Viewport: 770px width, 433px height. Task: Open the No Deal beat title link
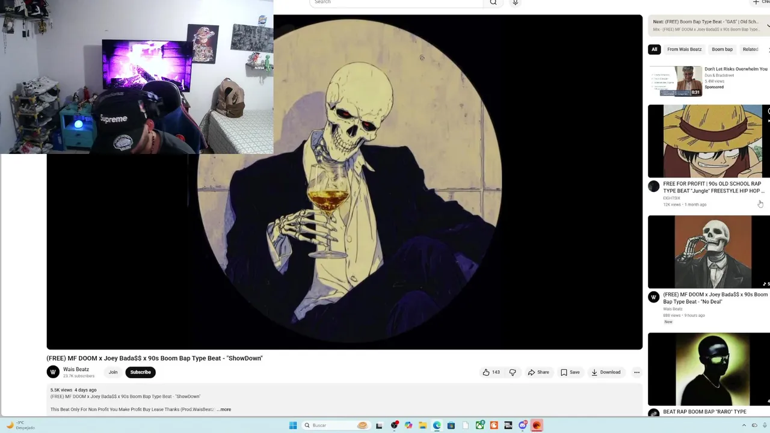715,298
